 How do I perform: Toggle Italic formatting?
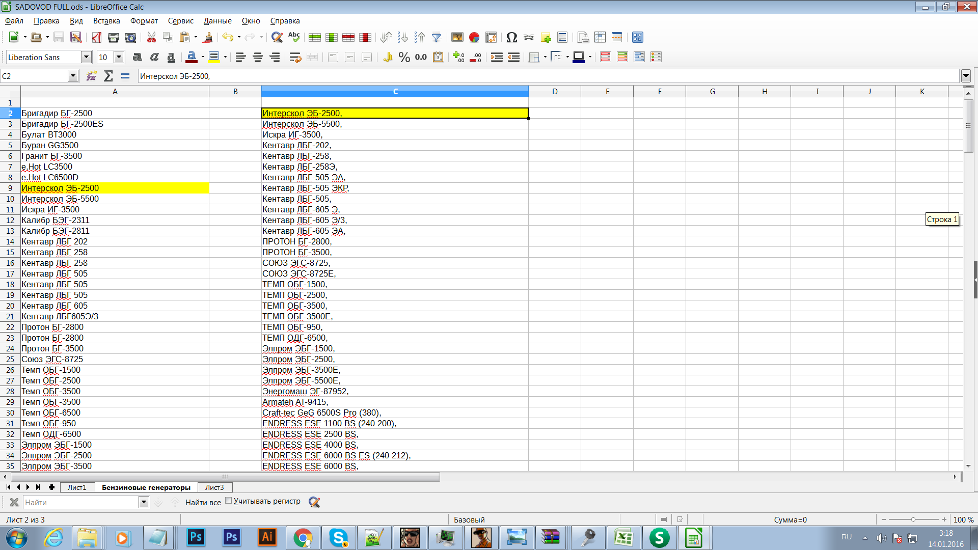point(154,57)
